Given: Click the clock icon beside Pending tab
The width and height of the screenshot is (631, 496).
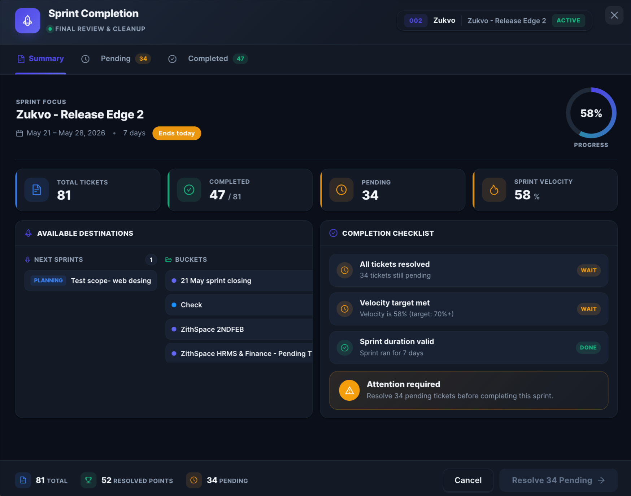Looking at the screenshot, I should click(85, 59).
